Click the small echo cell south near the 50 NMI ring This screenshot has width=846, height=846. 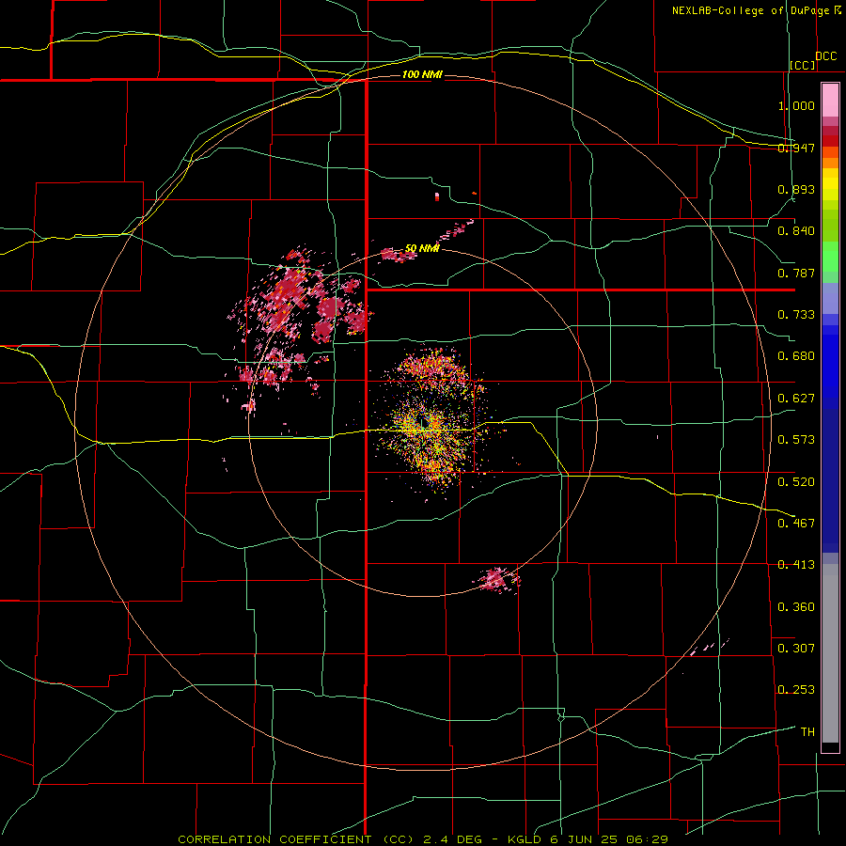click(x=498, y=580)
